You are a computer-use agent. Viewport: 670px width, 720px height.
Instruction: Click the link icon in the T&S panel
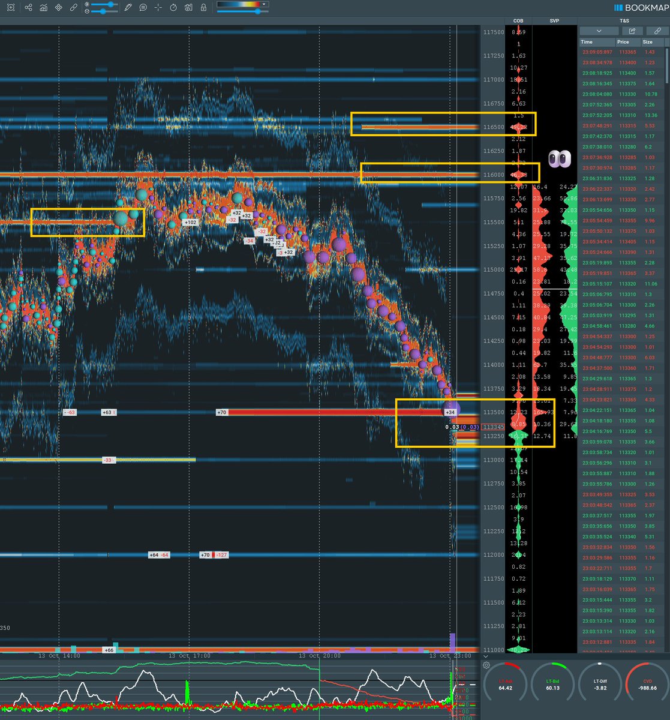click(x=657, y=30)
